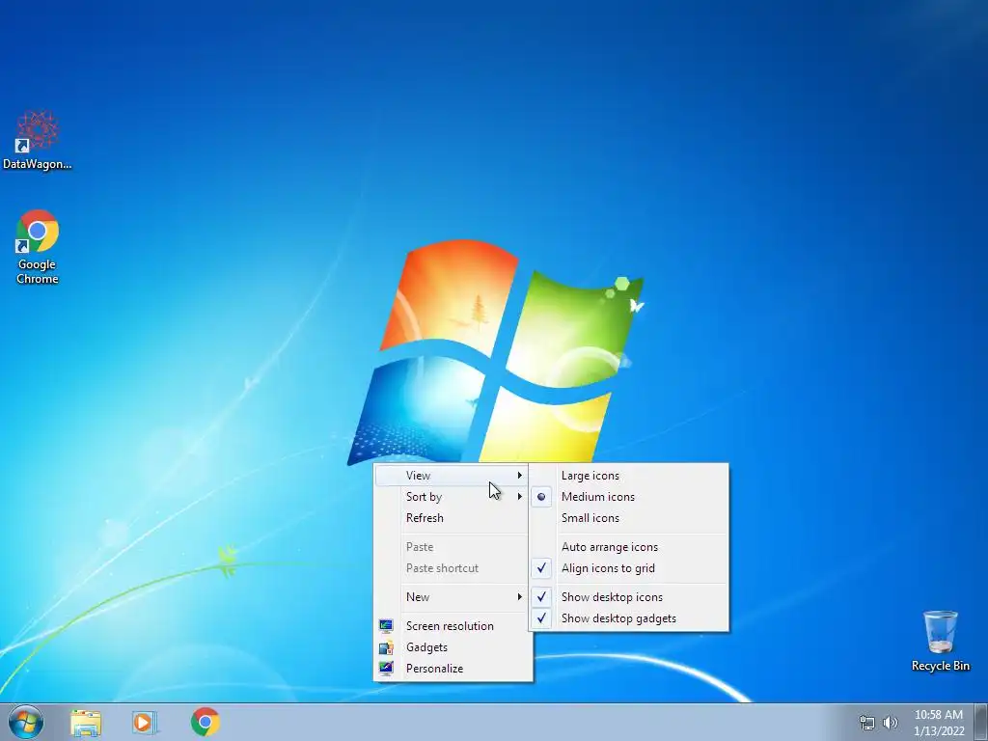Open Screen resolution settings
The height and width of the screenshot is (741, 988).
(x=452, y=625)
